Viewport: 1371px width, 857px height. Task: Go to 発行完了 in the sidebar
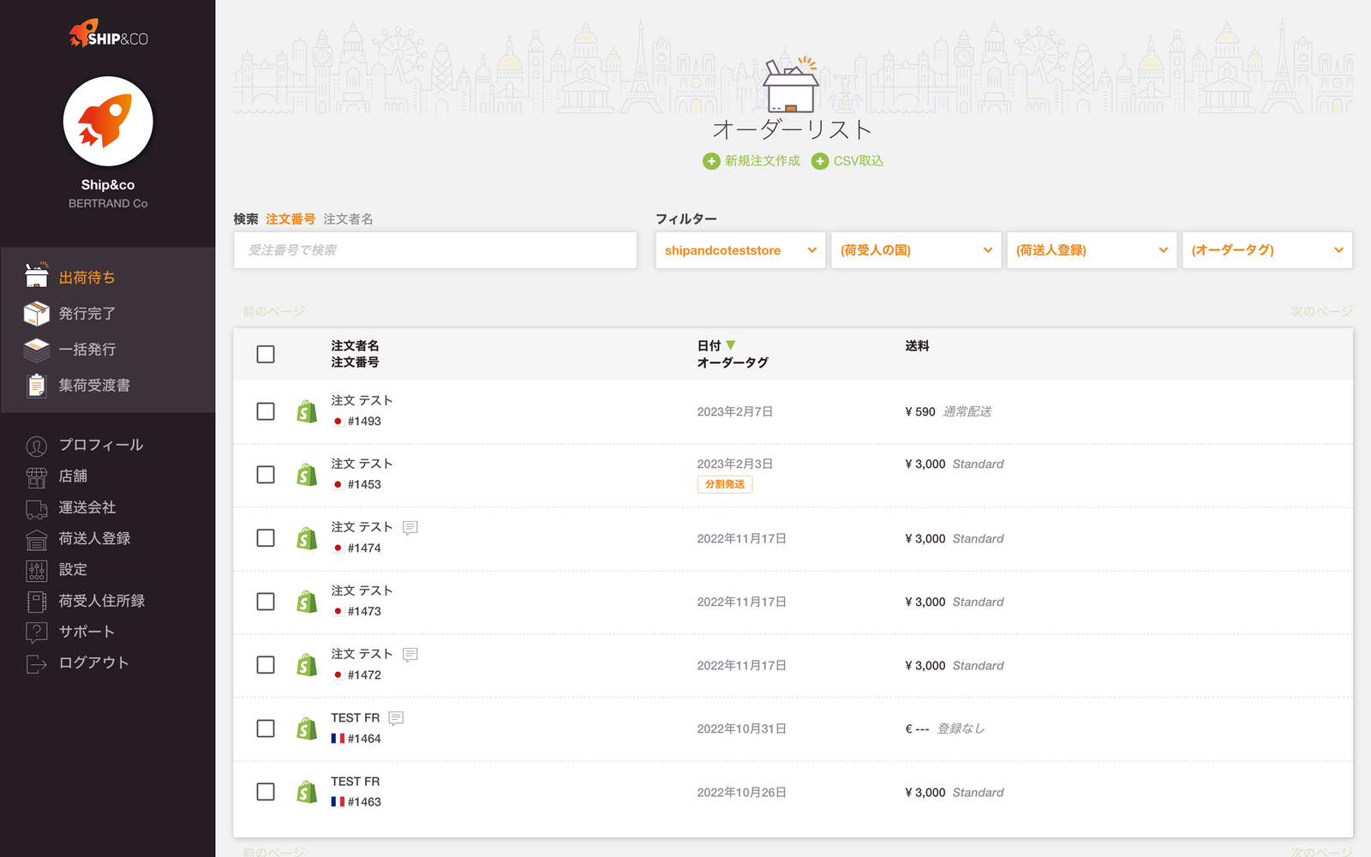[87, 314]
